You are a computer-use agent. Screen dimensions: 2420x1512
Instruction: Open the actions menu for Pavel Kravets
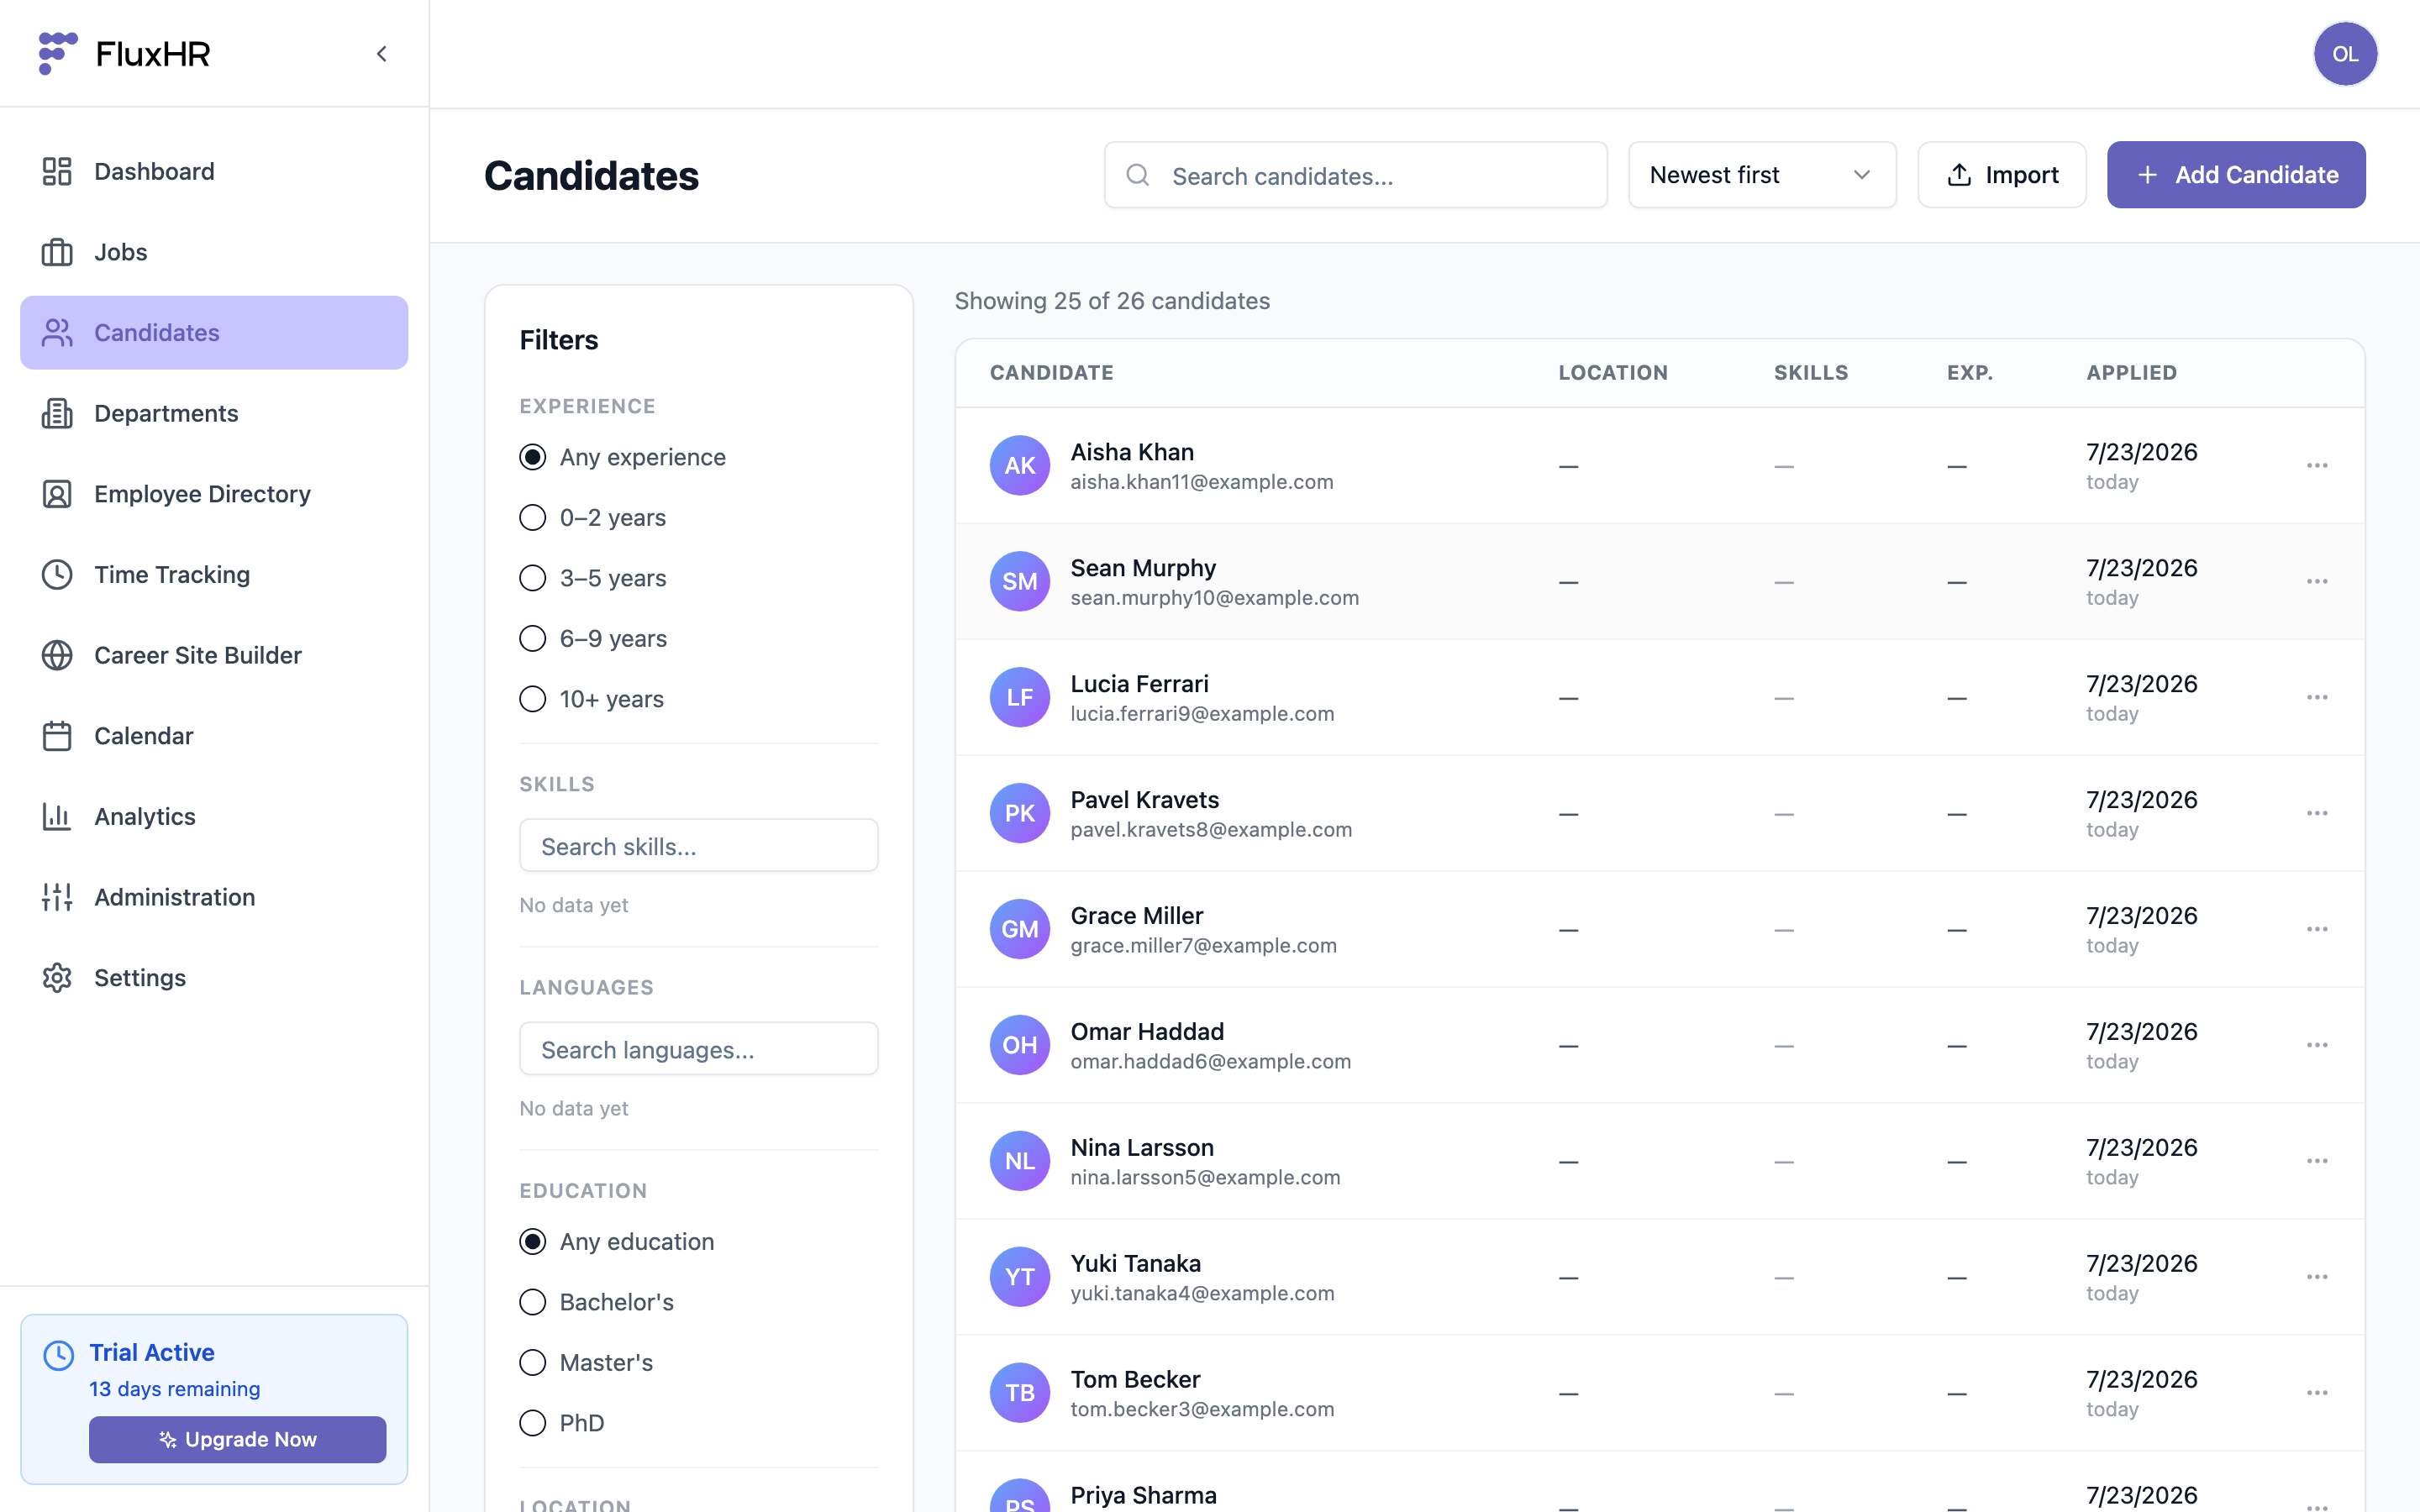pyautogui.click(x=2317, y=813)
